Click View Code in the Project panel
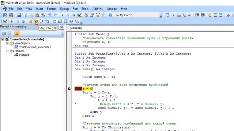 (x=4, y=33)
